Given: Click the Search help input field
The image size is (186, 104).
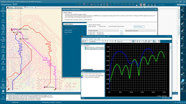Looking at the screenshot, I should 166,5.
